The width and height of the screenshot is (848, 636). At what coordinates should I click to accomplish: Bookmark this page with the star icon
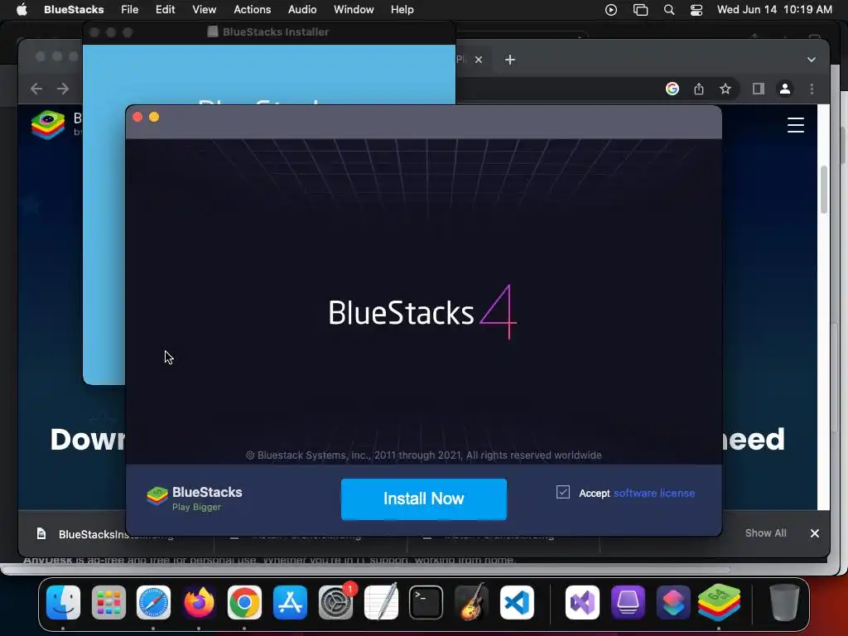[725, 89]
